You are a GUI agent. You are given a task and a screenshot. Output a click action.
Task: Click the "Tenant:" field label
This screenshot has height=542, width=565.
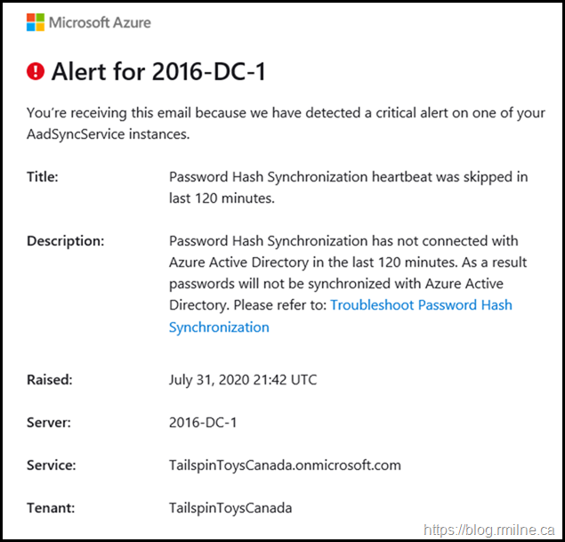click(50, 508)
